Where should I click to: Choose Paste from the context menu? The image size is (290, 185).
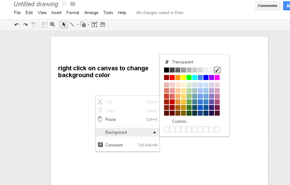tap(111, 119)
